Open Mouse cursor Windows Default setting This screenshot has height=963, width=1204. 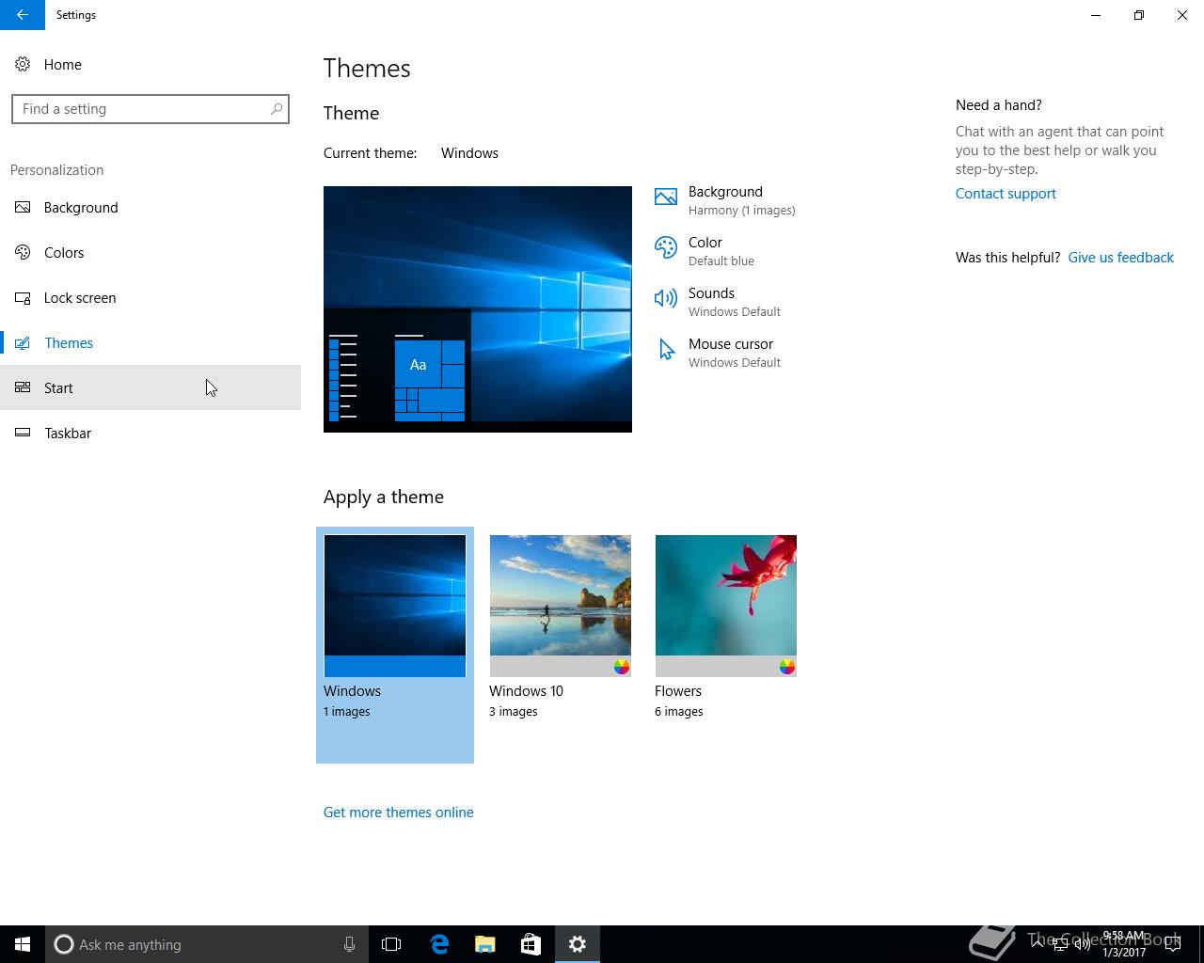719,353
